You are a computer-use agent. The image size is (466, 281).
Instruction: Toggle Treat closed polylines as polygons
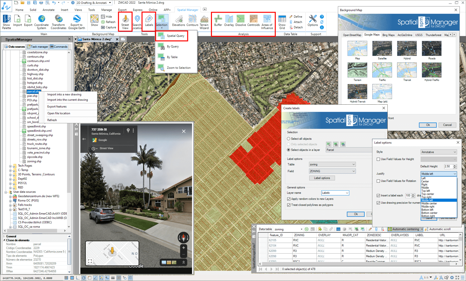click(x=289, y=205)
